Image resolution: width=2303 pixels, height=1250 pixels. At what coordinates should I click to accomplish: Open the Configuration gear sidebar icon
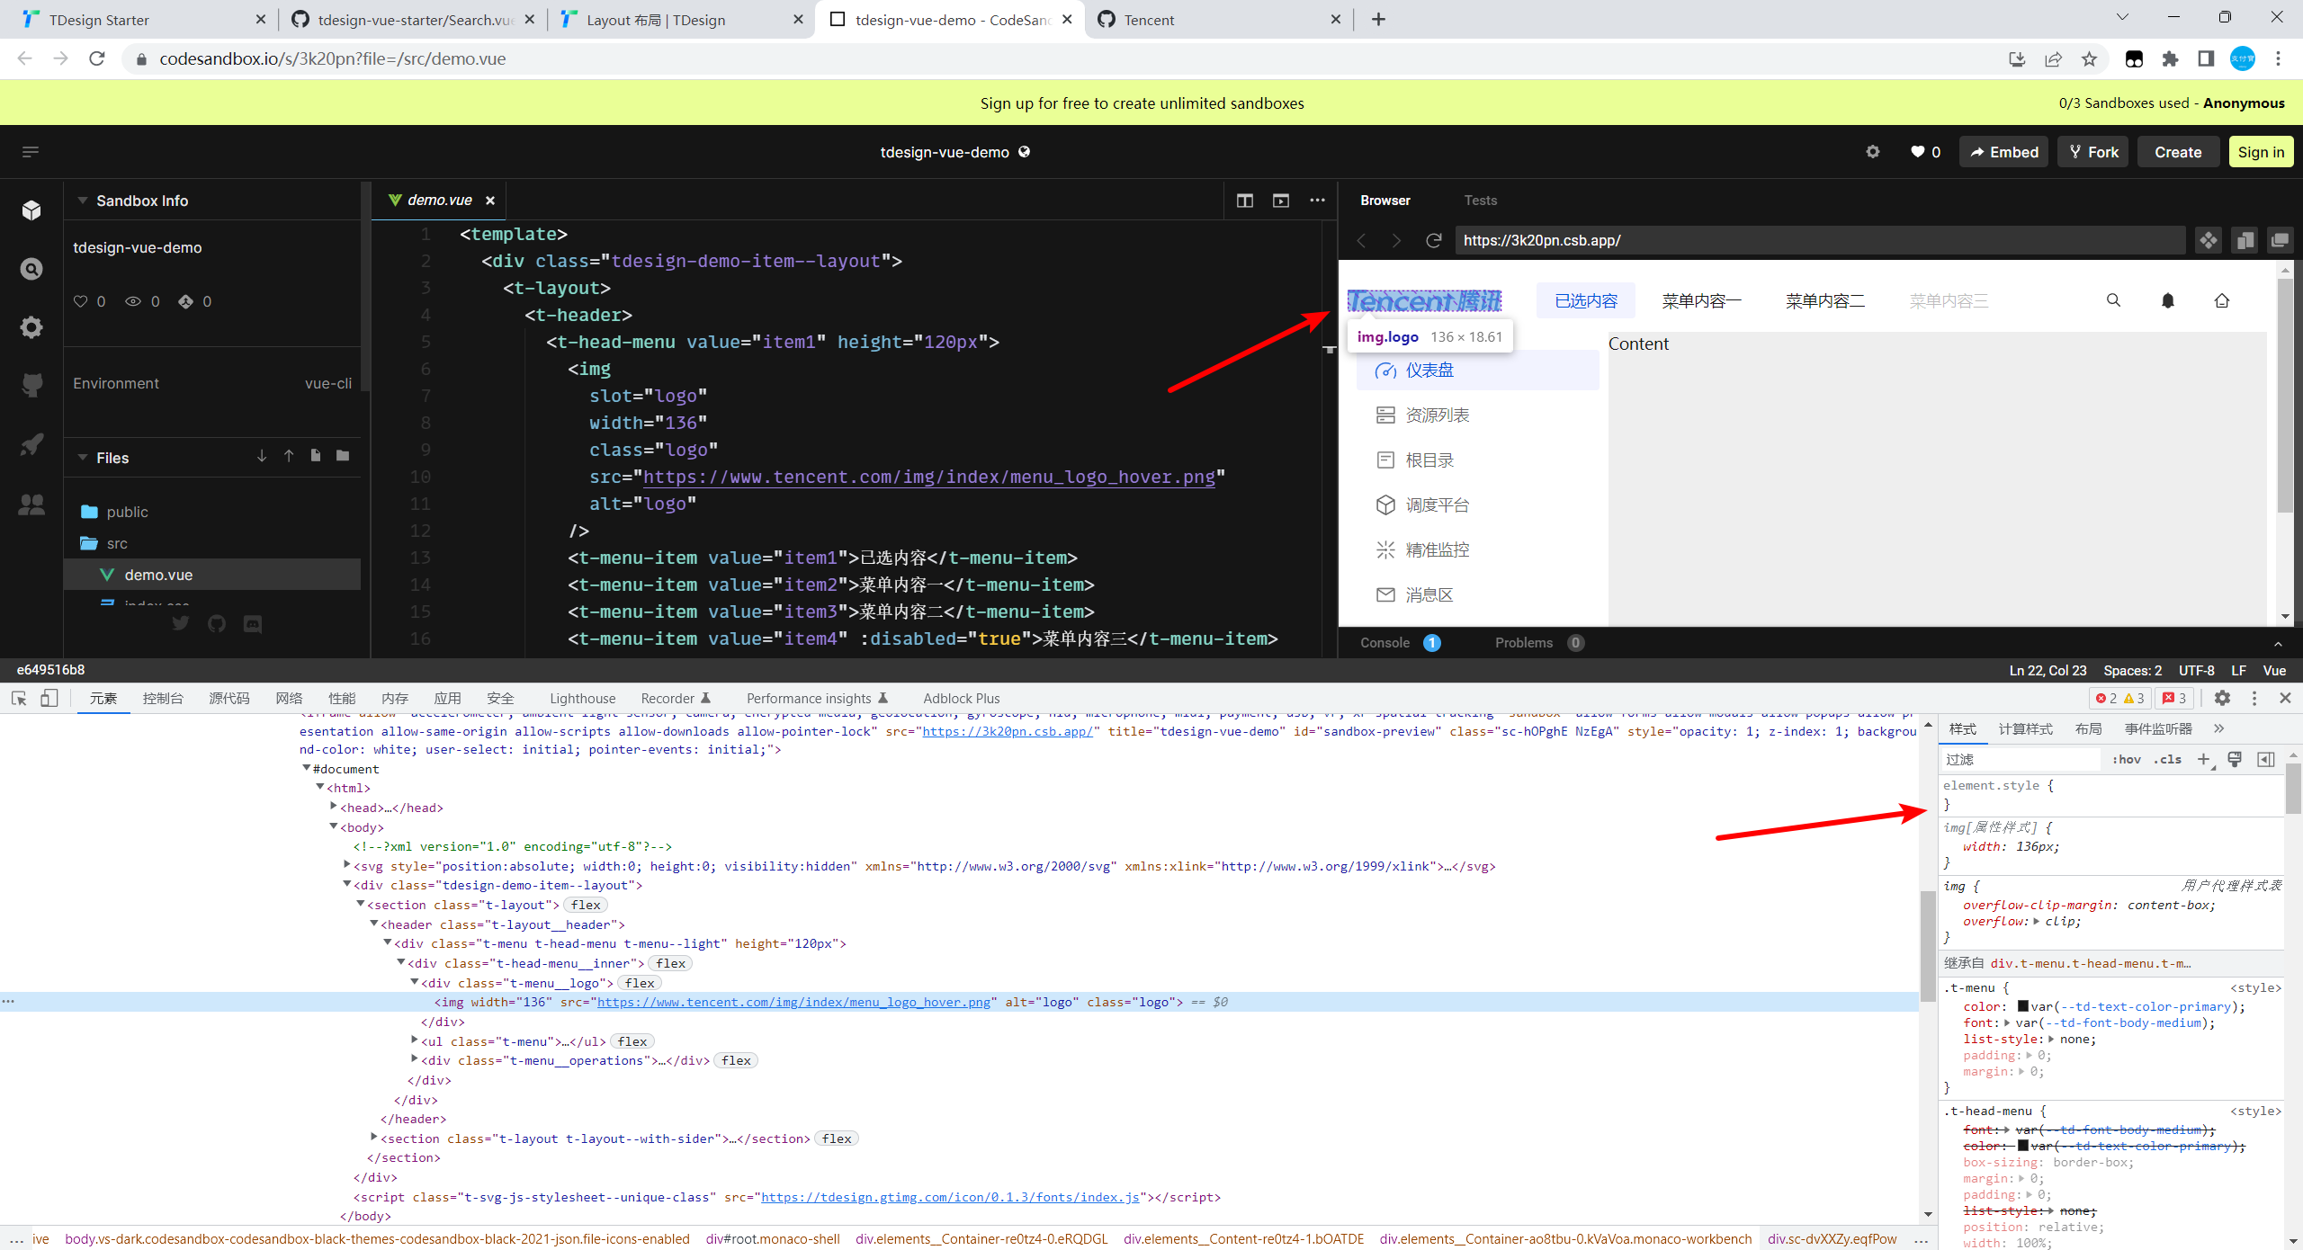[31, 327]
